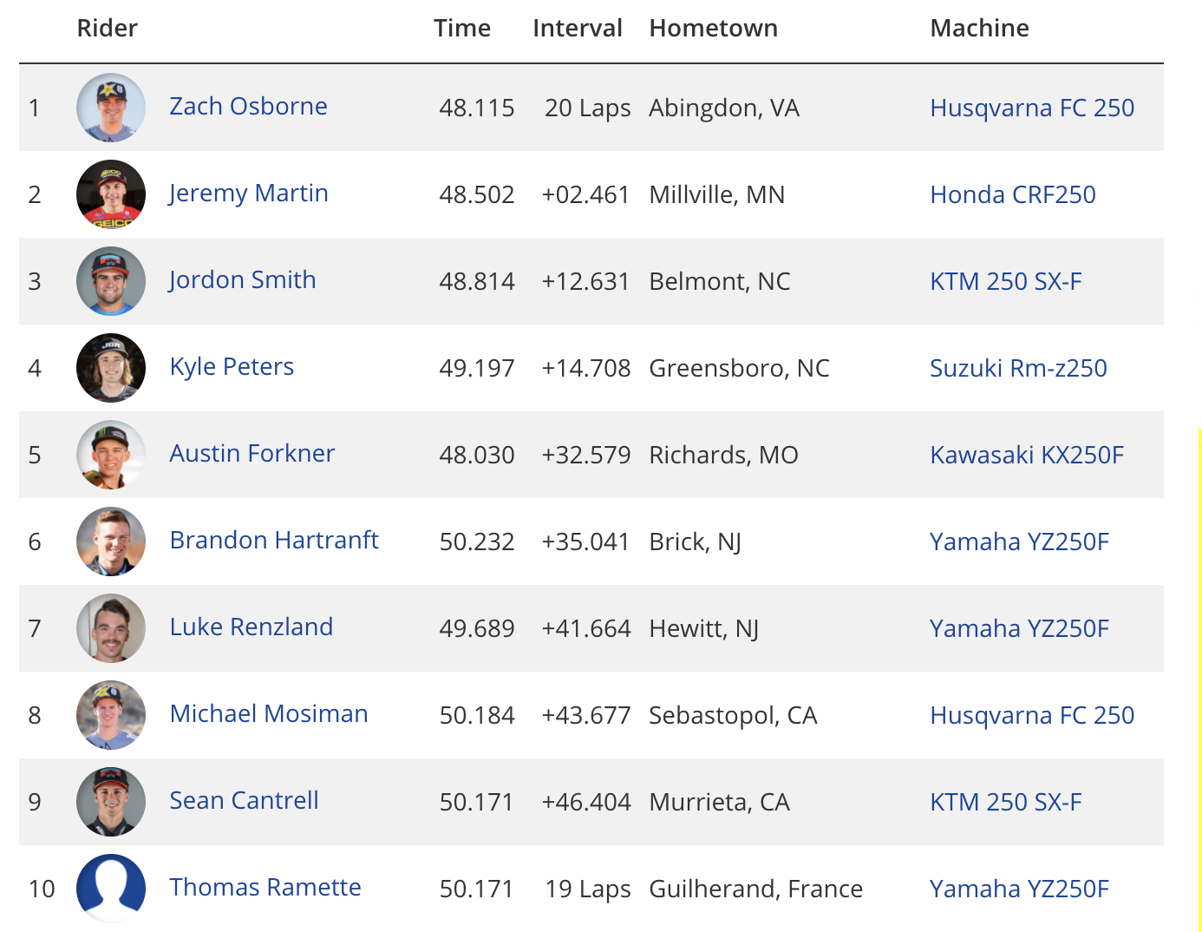Open Kyle Peters' profile photo
Viewport: 1202px width, 932px height.
point(111,368)
